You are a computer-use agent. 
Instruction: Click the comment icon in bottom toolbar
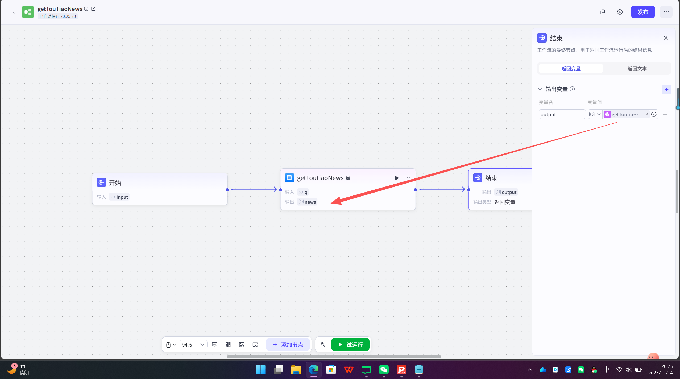pyautogui.click(x=214, y=345)
